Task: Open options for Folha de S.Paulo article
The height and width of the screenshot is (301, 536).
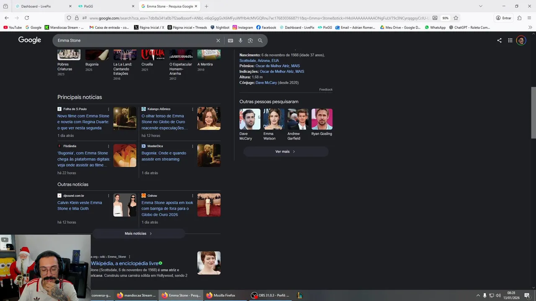Action: click(108, 109)
